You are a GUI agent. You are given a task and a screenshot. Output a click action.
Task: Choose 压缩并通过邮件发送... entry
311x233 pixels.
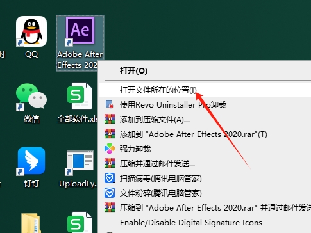[205, 164]
